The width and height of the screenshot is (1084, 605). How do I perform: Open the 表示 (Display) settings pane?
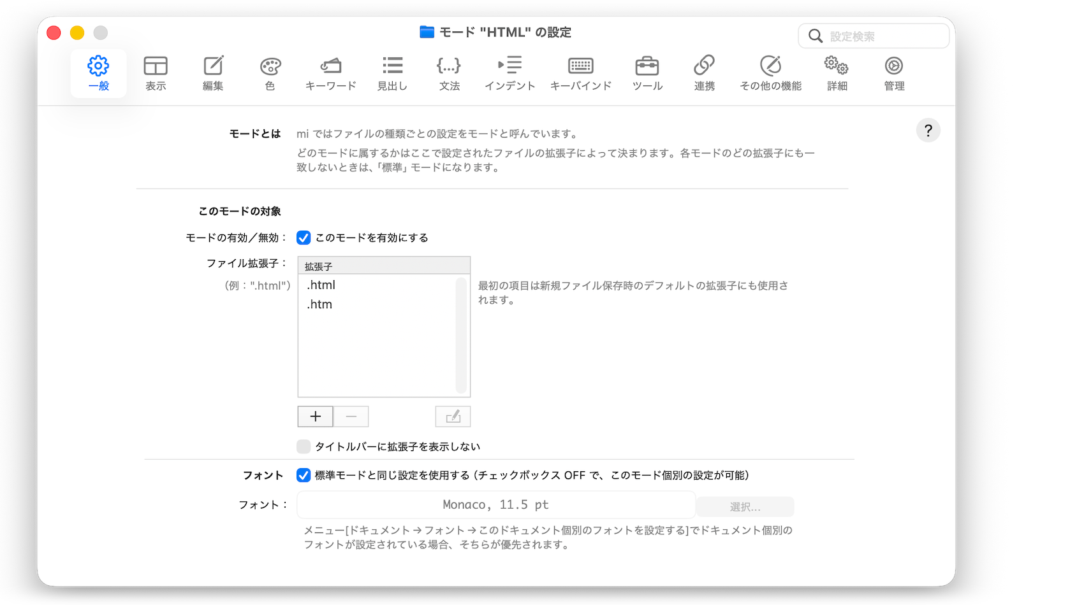click(x=156, y=73)
